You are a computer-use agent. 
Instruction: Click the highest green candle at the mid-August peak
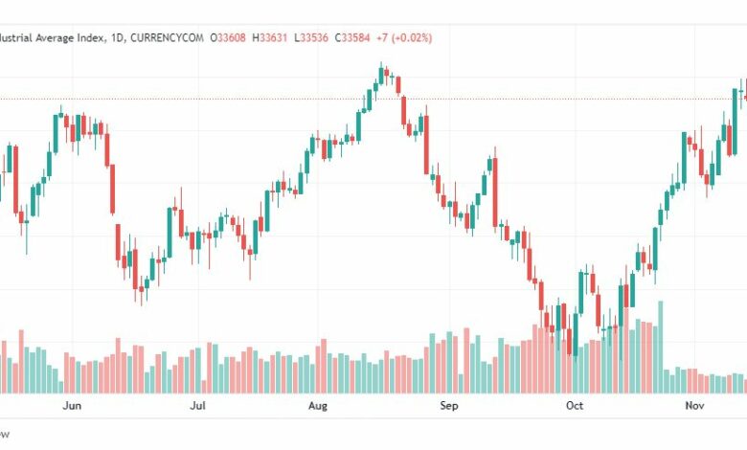(380, 75)
